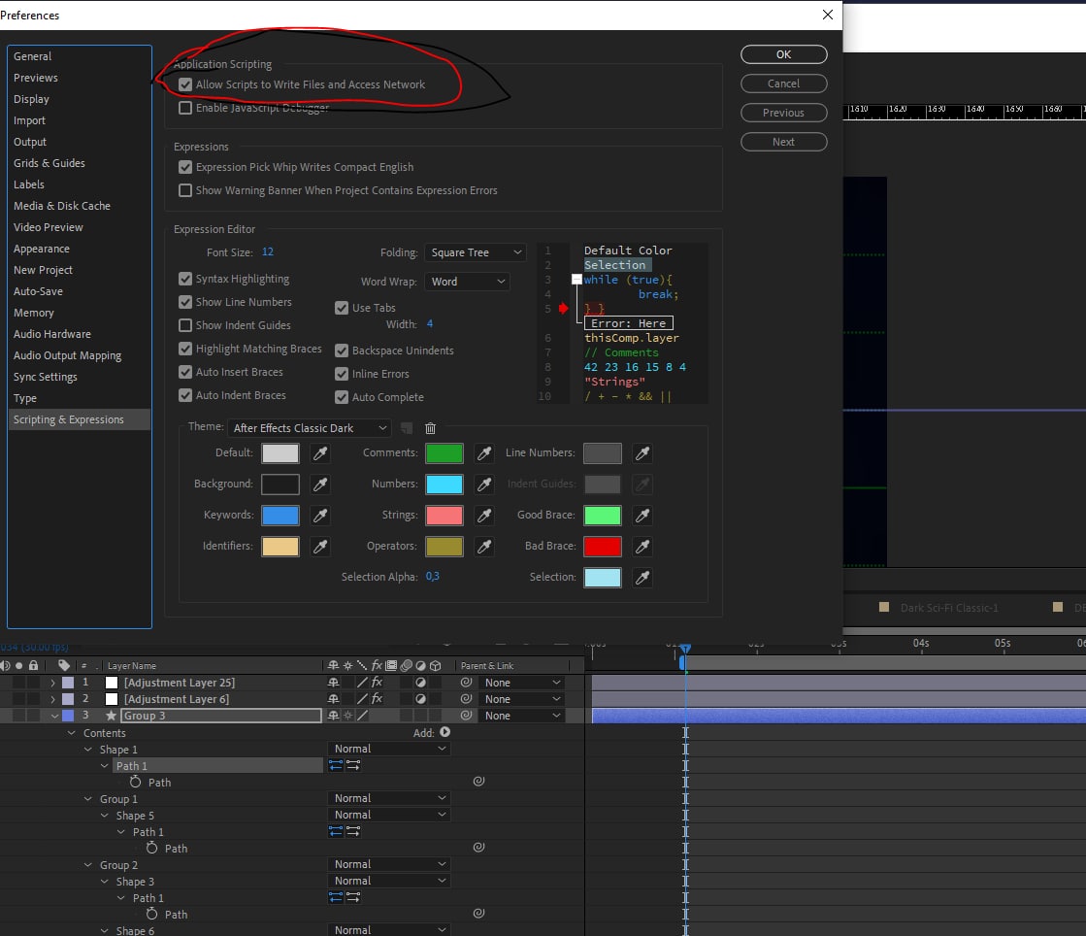Screen dimensions: 1086x936
Task: Click the fx switch on Adjustment Layer 25
Action: [x=377, y=683]
